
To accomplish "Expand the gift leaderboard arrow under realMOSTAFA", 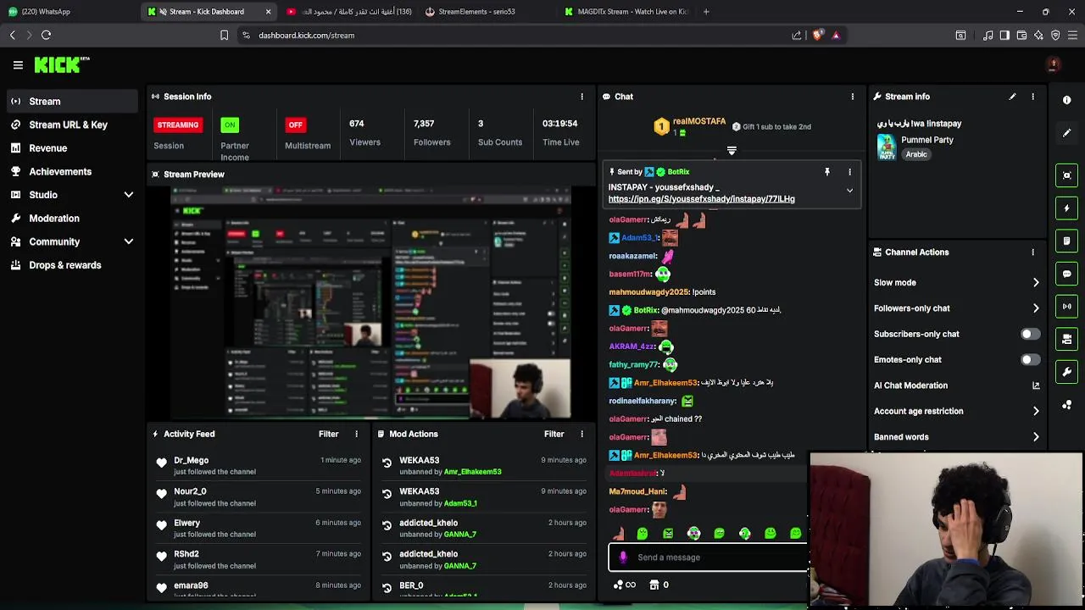I will [x=732, y=151].
